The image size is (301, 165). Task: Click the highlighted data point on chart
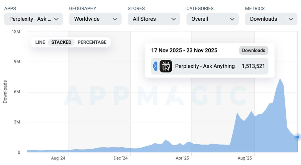pos(298,137)
